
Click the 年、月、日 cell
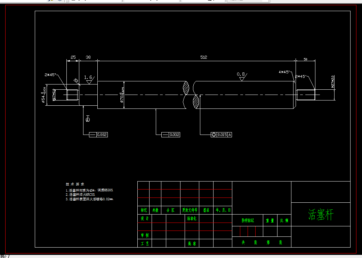tap(223, 210)
